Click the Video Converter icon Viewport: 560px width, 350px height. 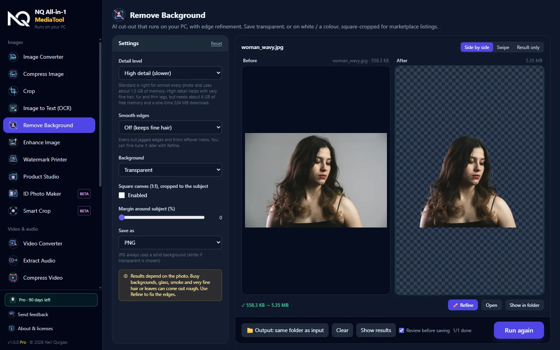tap(13, 243)
